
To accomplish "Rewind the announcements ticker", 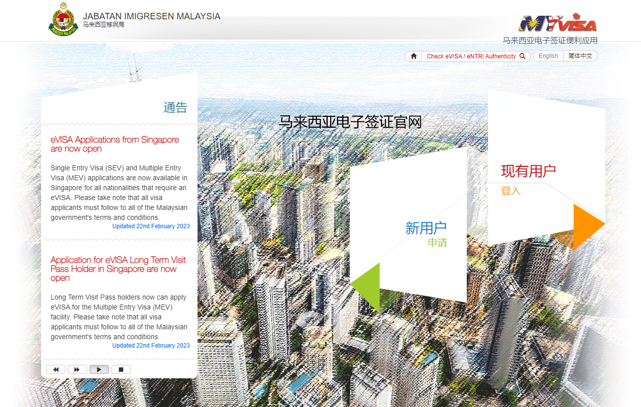I will coord(55,369).
